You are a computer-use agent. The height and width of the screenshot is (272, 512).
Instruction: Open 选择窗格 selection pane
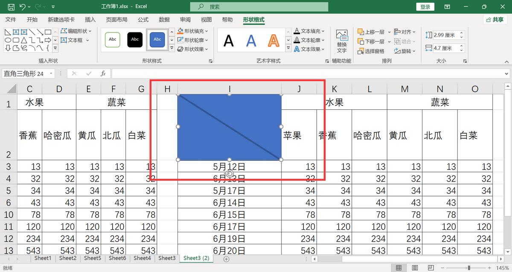(375, 50)
